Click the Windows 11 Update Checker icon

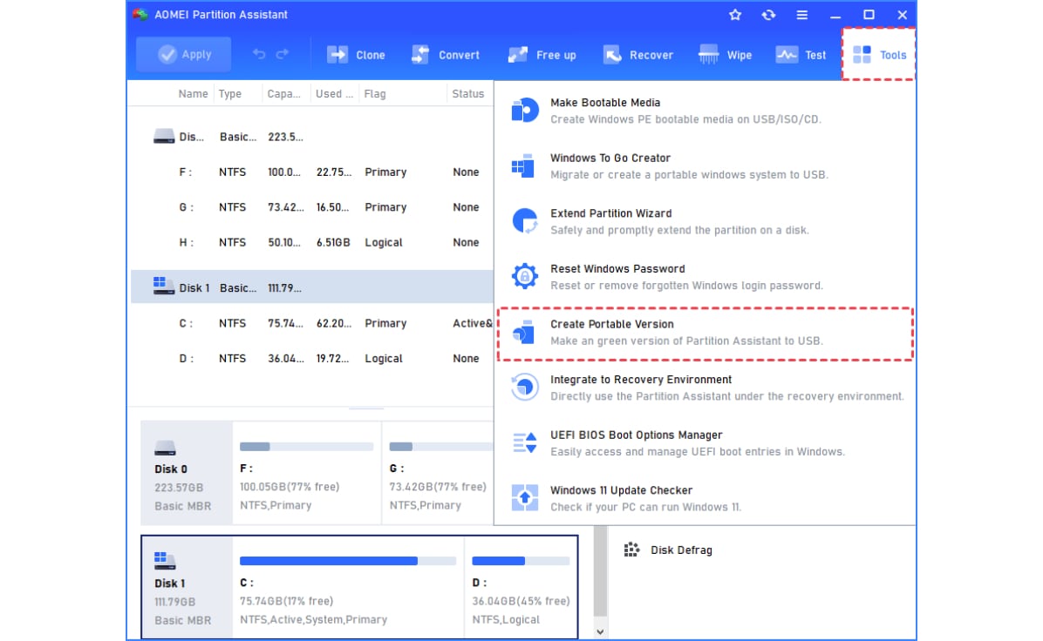525,497
